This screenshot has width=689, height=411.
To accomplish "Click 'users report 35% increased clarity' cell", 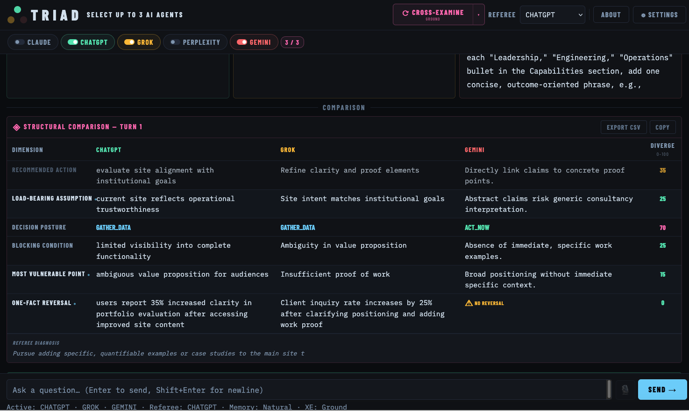I will point(174,313).
